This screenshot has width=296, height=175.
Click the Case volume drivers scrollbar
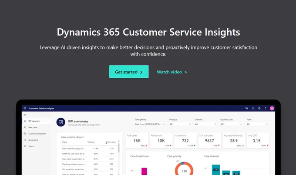119,148
